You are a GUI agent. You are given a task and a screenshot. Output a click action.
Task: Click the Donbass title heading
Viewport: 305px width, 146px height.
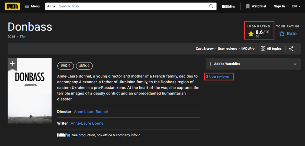coord(30,27)
